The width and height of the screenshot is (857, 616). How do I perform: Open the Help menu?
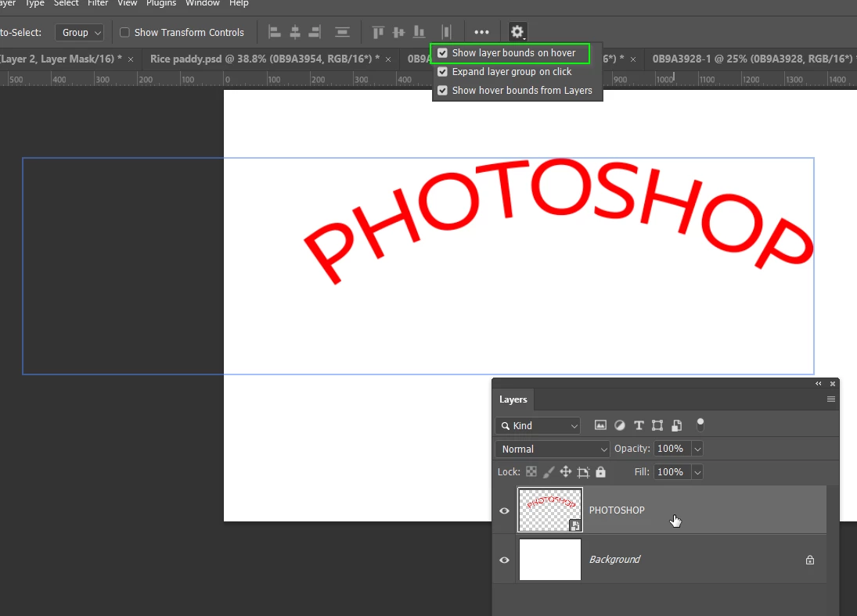239,3
